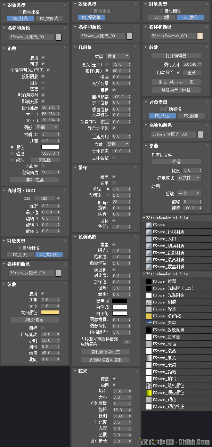Pick the FStorm_投影材质 material icon
Viewport: 212px width, 447px height.
coord(148,253)
